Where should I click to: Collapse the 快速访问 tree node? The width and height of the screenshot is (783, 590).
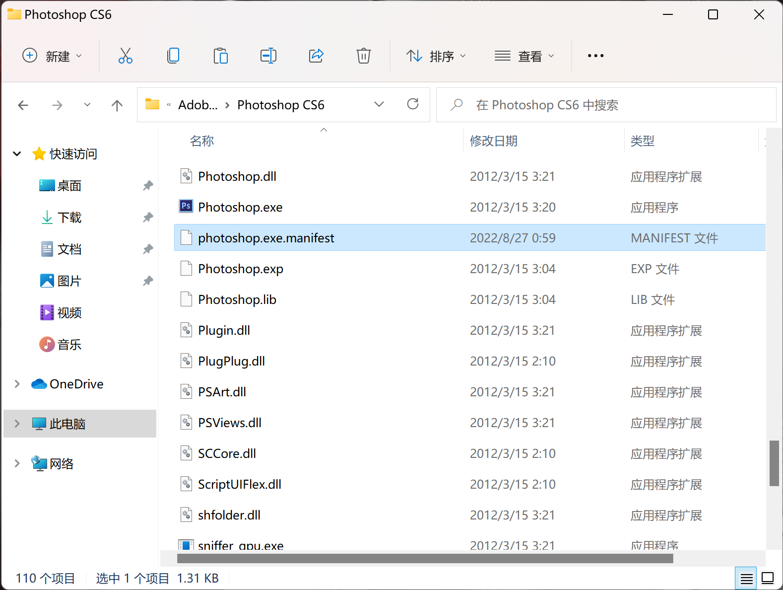click(17, 154)
